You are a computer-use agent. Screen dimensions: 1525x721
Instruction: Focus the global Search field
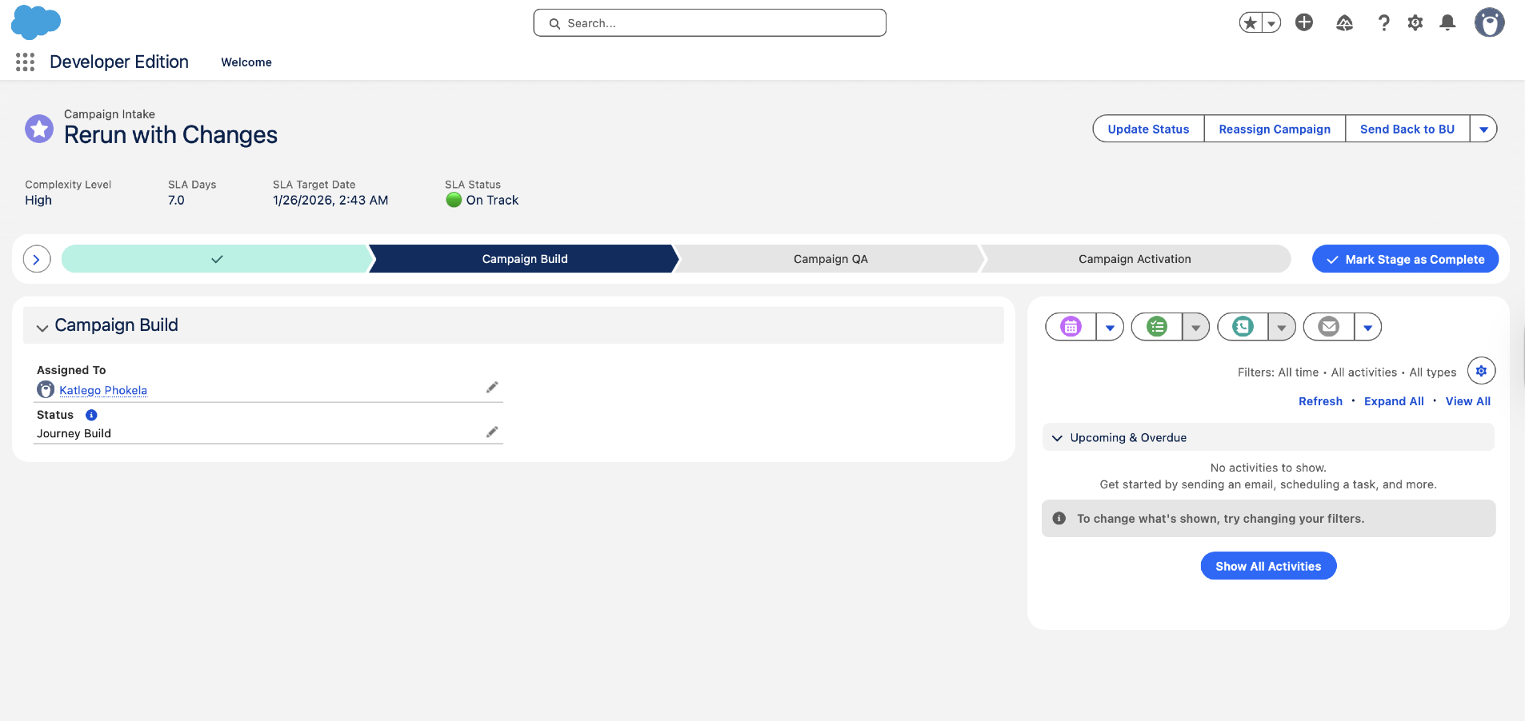710,23
